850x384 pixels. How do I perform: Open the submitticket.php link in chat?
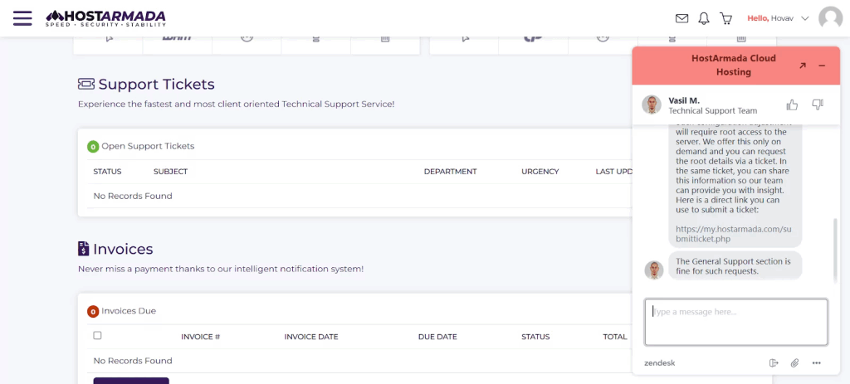(x=733, y=233)
